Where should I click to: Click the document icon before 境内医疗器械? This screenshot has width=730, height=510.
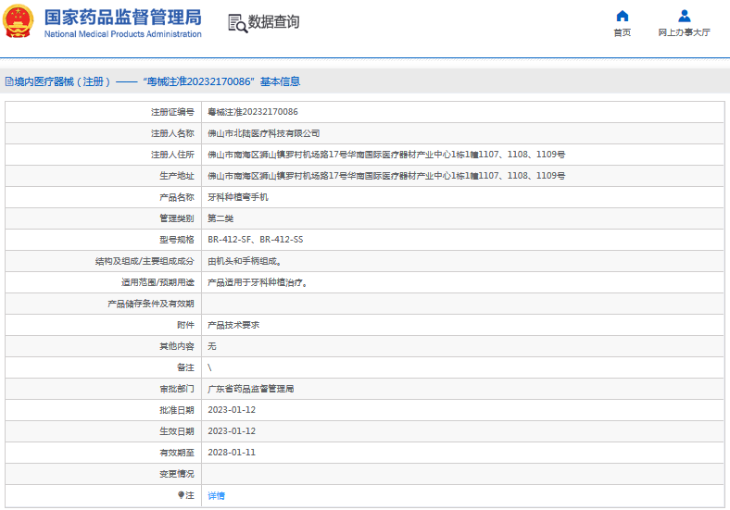[x=8, y=82]
